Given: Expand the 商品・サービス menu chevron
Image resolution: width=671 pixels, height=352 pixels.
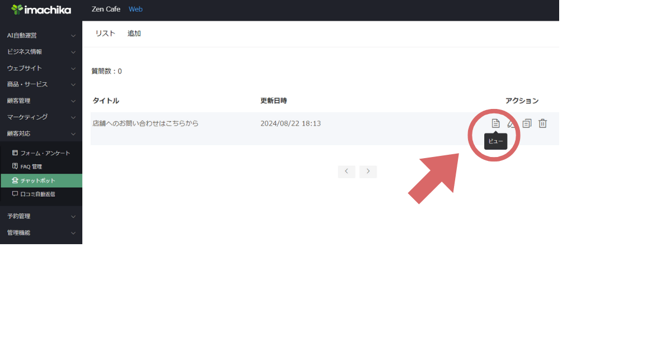Looking at the screenshot, I should (x=73, y=85).
